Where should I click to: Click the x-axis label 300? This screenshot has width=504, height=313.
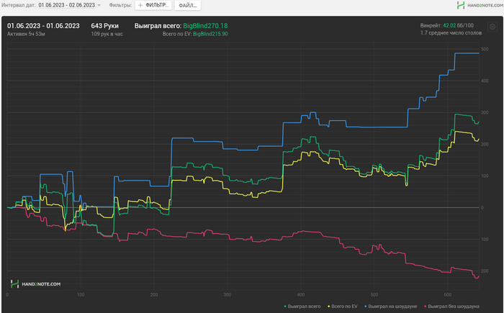point(228,295)
